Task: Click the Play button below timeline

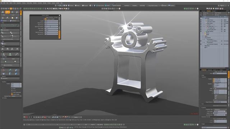Action: tap(62, 128)
